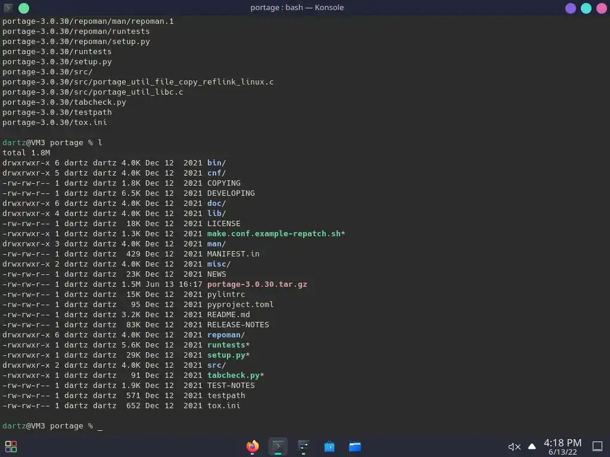This screenshot has width=610, height=457.
Task: Click the 'LICENSE' file name
Action: (x=224, y=224)
